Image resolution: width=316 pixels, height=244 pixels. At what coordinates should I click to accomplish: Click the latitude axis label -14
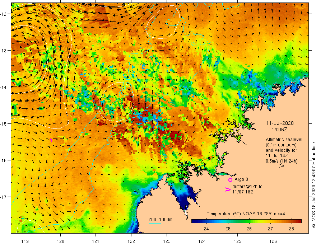pos(4,87)
